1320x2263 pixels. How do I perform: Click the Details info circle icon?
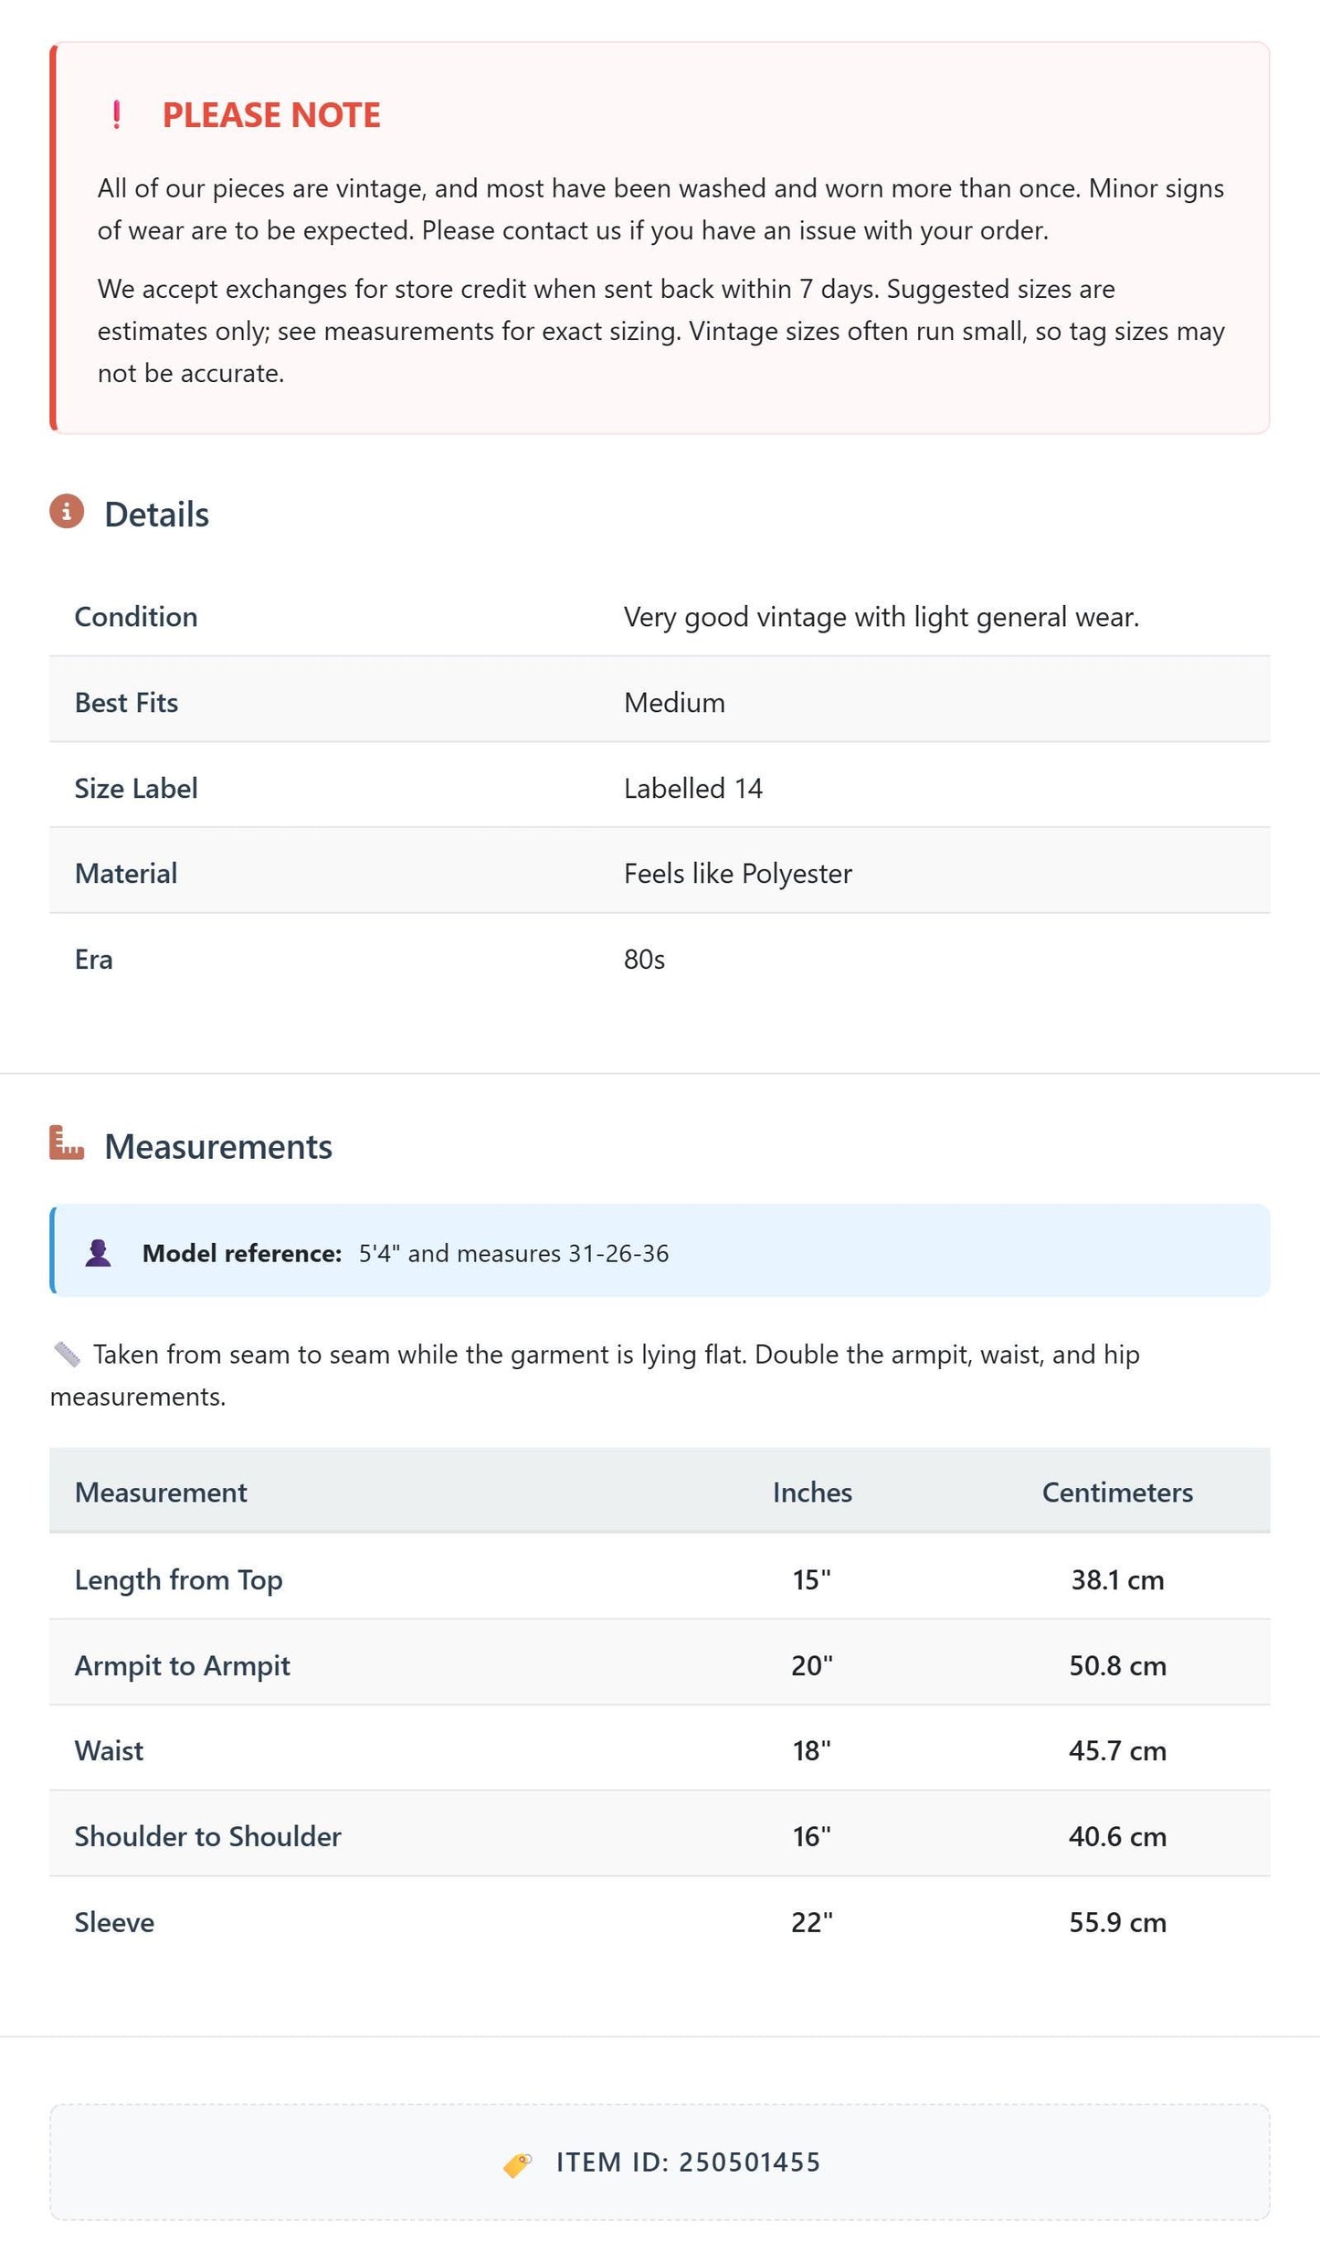tap(67, 512)
